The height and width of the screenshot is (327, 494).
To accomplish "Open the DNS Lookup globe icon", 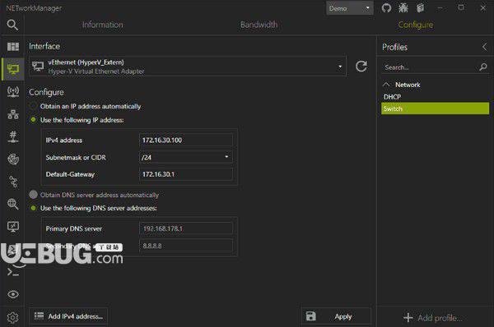I will 13,204.
